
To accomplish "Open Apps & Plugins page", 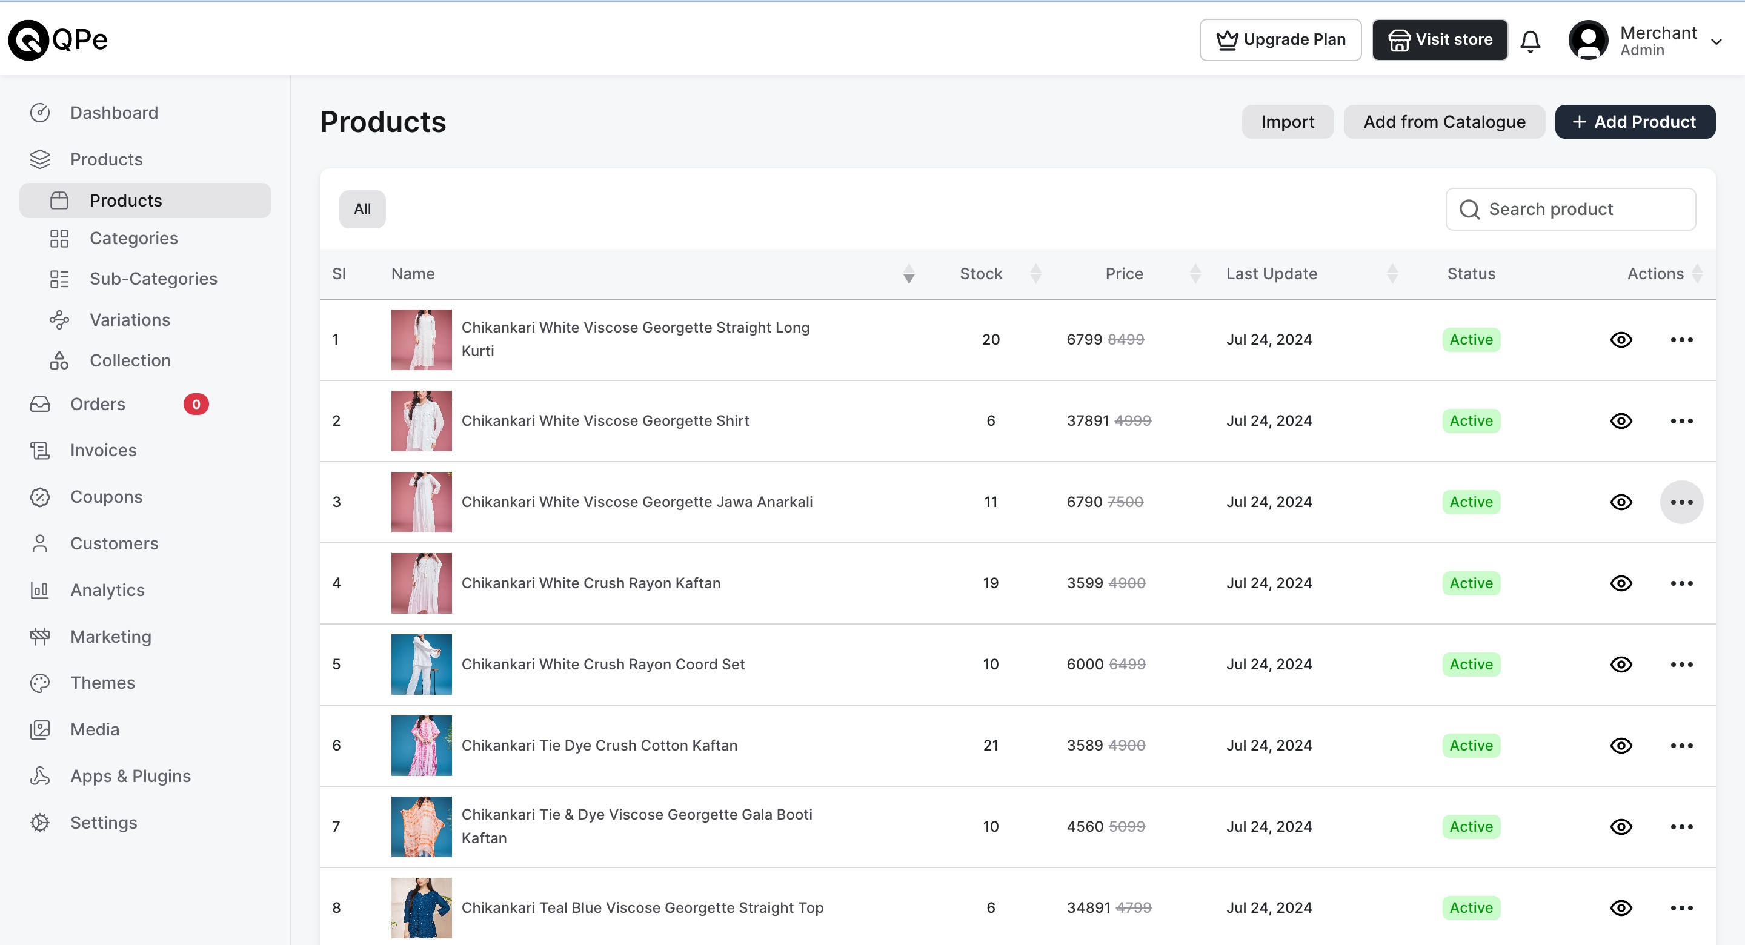I will pyautogui.click(x=130, y=775).
